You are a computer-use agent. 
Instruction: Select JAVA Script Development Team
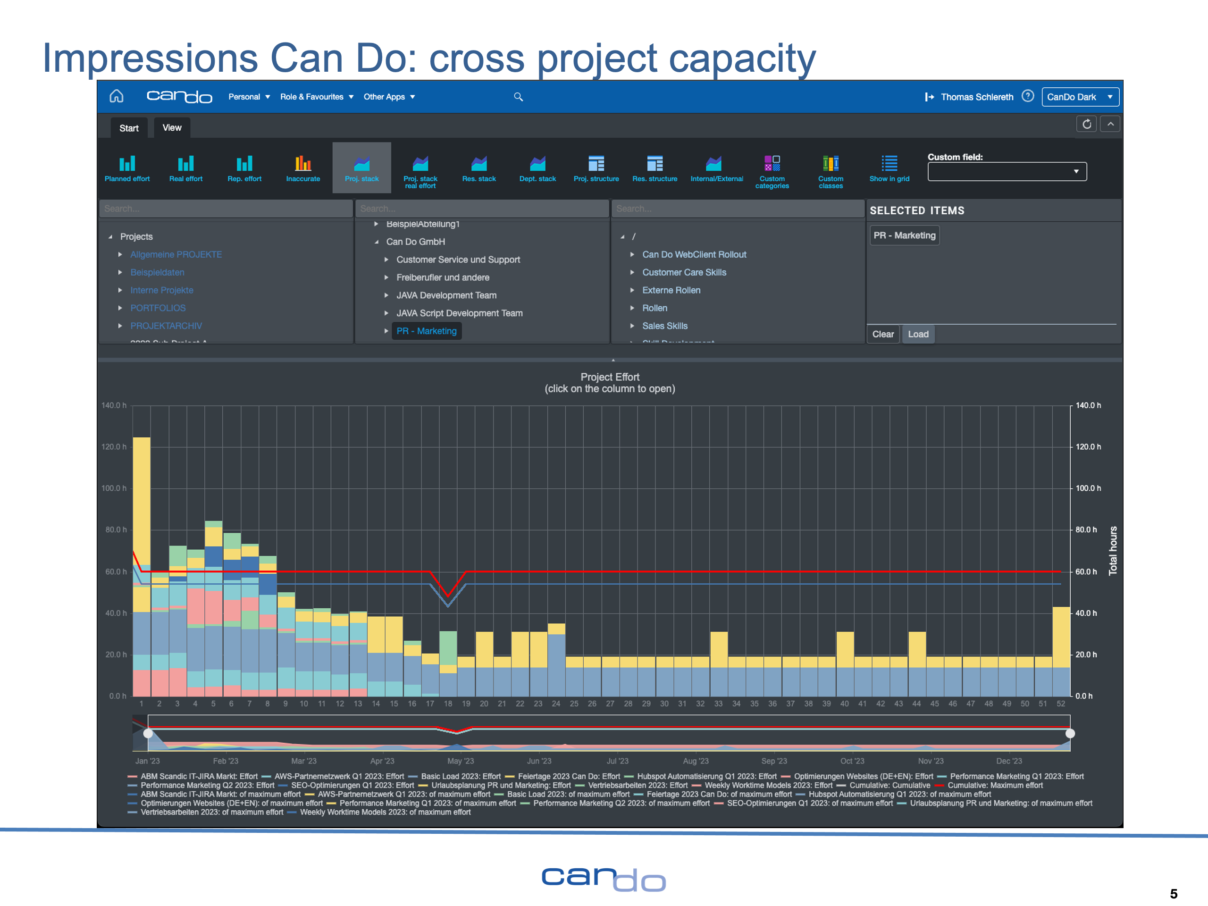pyautogui.click(x=459, y=313)
